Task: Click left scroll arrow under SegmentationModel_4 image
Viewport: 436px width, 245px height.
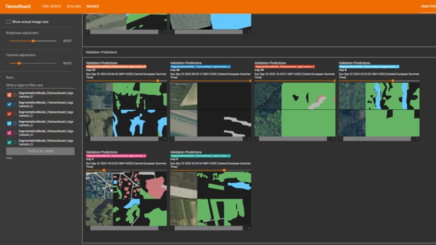Action: tap(88, 228)
